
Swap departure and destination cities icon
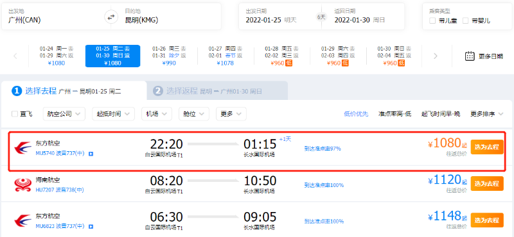tap(111, 17)
